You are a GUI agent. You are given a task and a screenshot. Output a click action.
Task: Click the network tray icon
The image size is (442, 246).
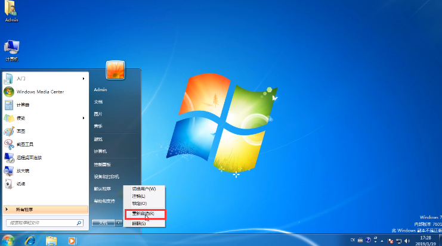[x=398, y=241]
